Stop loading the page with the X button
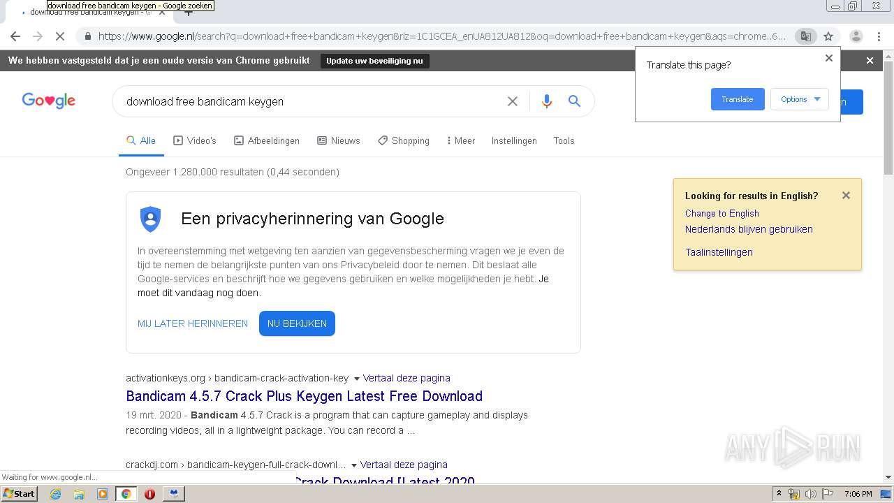 [60, 36]
